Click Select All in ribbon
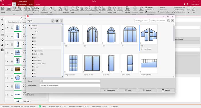The image size is (201, 108). [x=149, y=7]
